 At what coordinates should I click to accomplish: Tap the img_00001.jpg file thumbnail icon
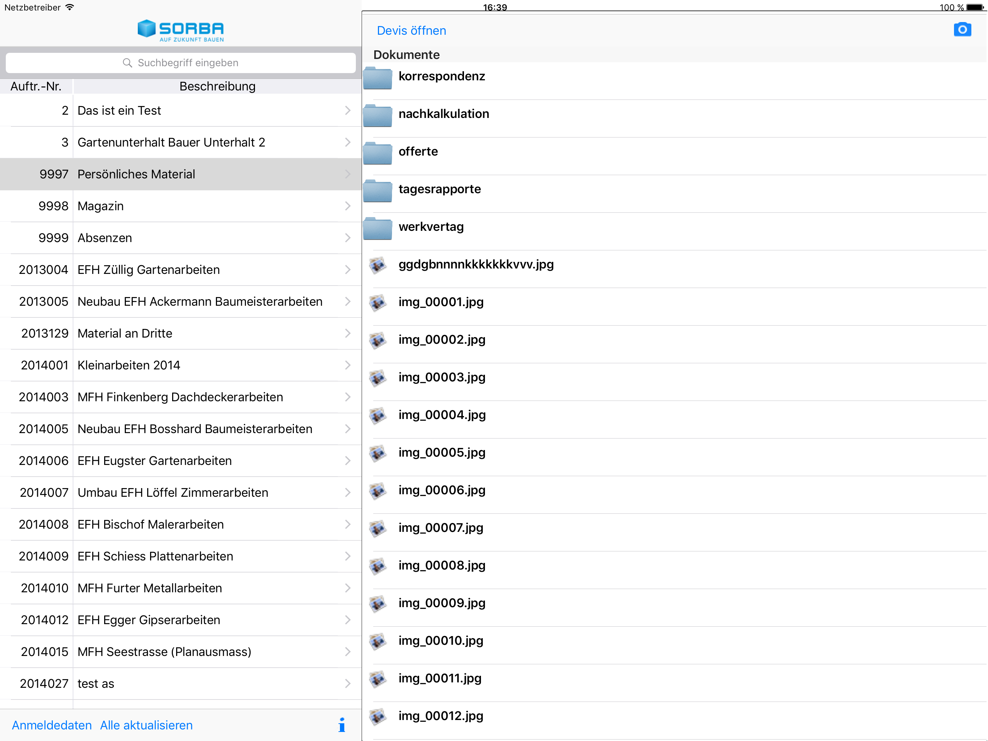coord(378,302)
